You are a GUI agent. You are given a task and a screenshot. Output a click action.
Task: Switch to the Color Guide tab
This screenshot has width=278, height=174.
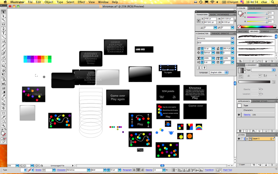click(x=255, y=8)
